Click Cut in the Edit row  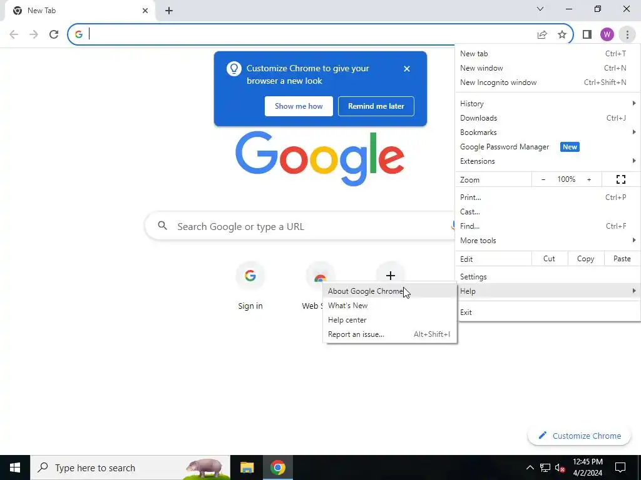click(x=549, y=259)
